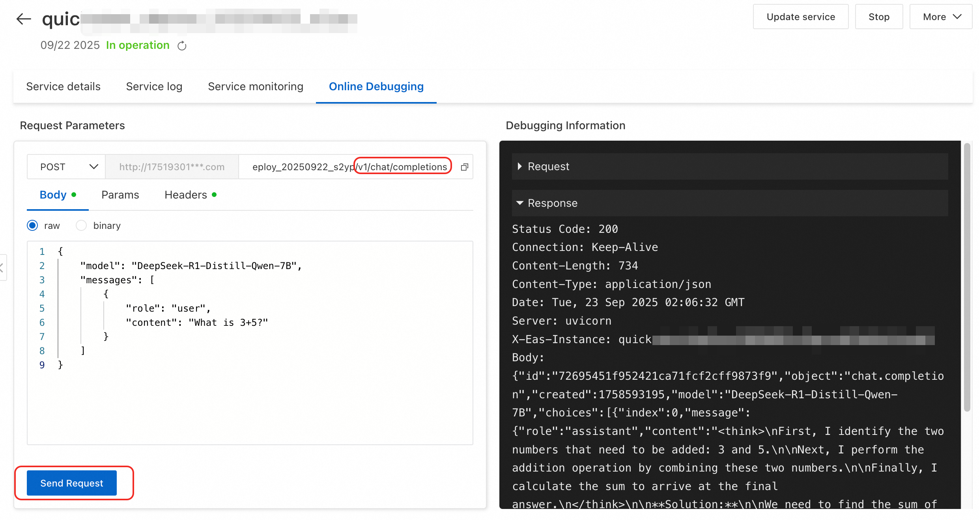Select the binary body radio button

(x=81, y=226)
